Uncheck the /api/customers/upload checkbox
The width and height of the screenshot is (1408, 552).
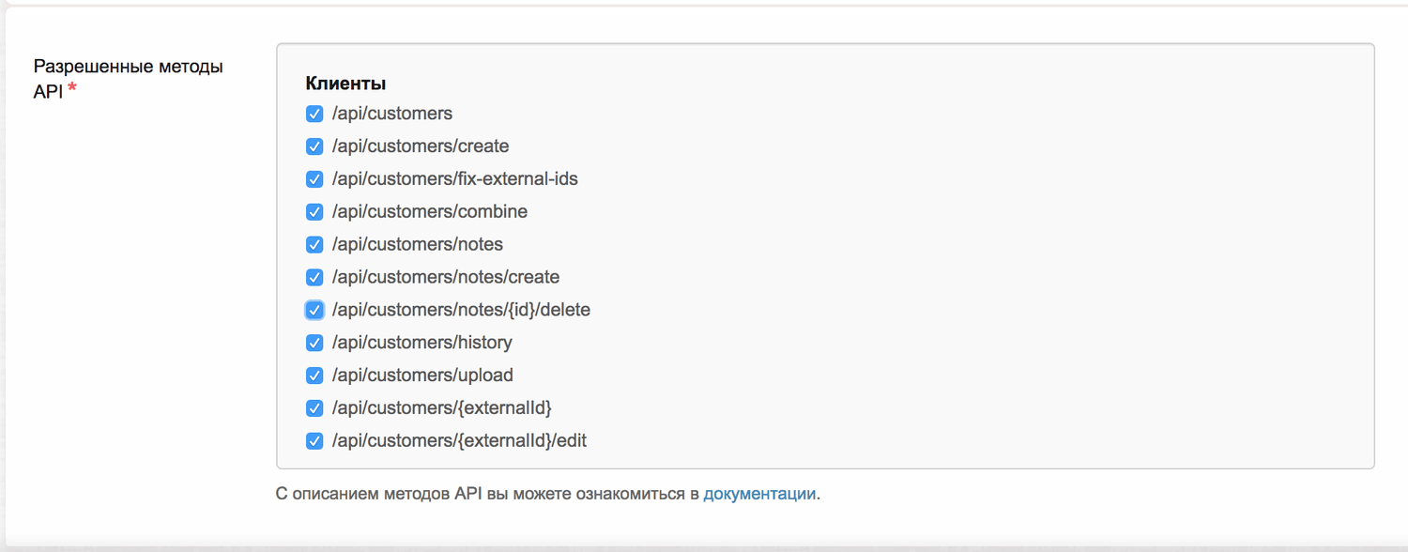click(x=314, y=376)
